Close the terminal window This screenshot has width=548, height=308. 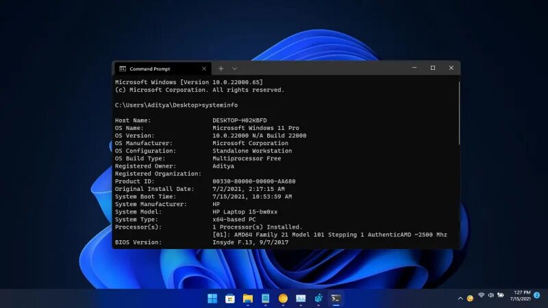point(451,68)
